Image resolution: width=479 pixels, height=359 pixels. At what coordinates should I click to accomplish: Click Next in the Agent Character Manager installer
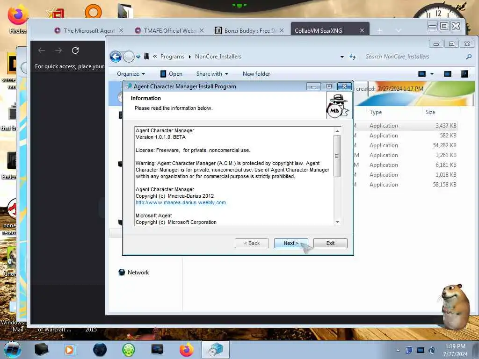point(291,243)
